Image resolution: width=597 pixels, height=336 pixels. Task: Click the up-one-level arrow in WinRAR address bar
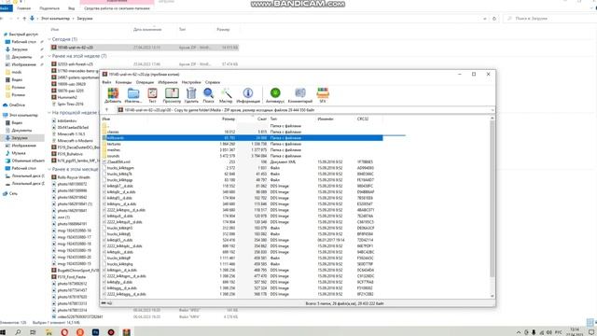tap(106, 110)
